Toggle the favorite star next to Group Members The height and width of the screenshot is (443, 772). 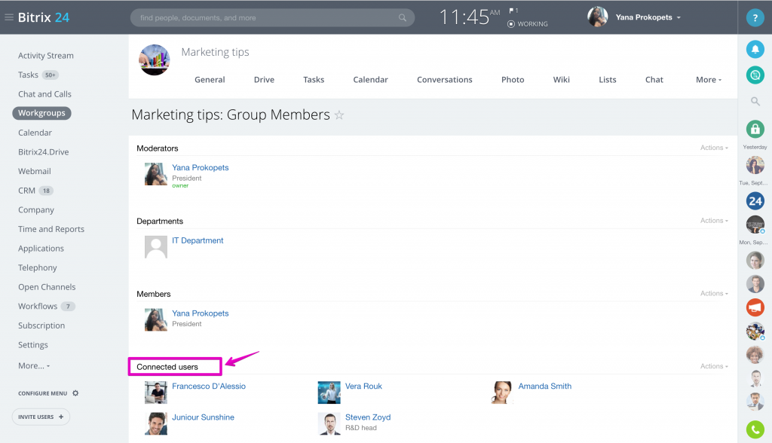pyautogui.click(x=339, y=115)
